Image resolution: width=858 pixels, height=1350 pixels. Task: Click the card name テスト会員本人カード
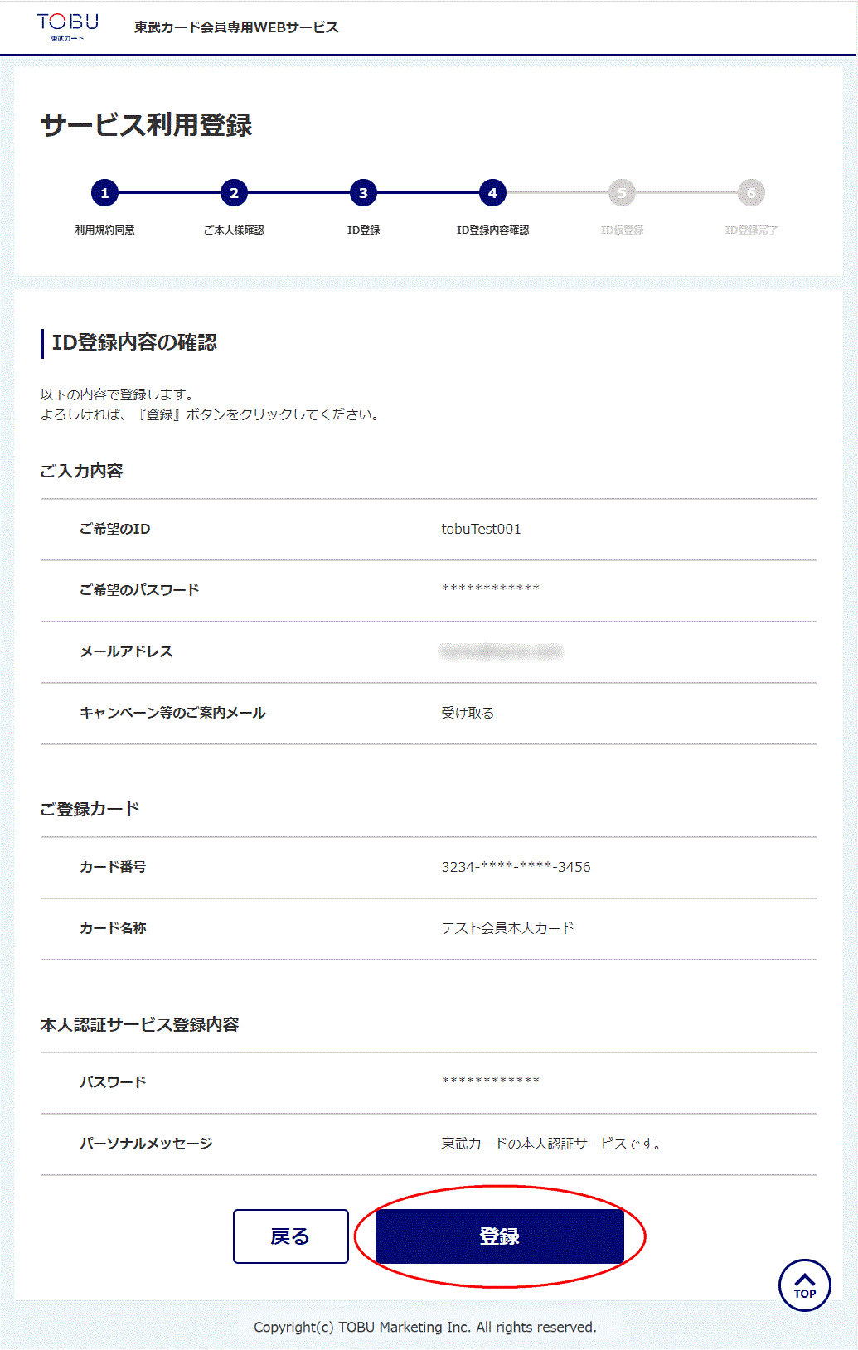coord(507,928)
